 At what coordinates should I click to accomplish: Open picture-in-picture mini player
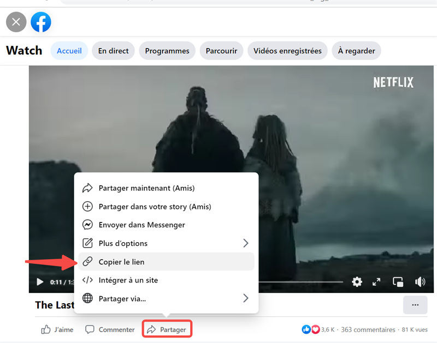pos(398,282)
